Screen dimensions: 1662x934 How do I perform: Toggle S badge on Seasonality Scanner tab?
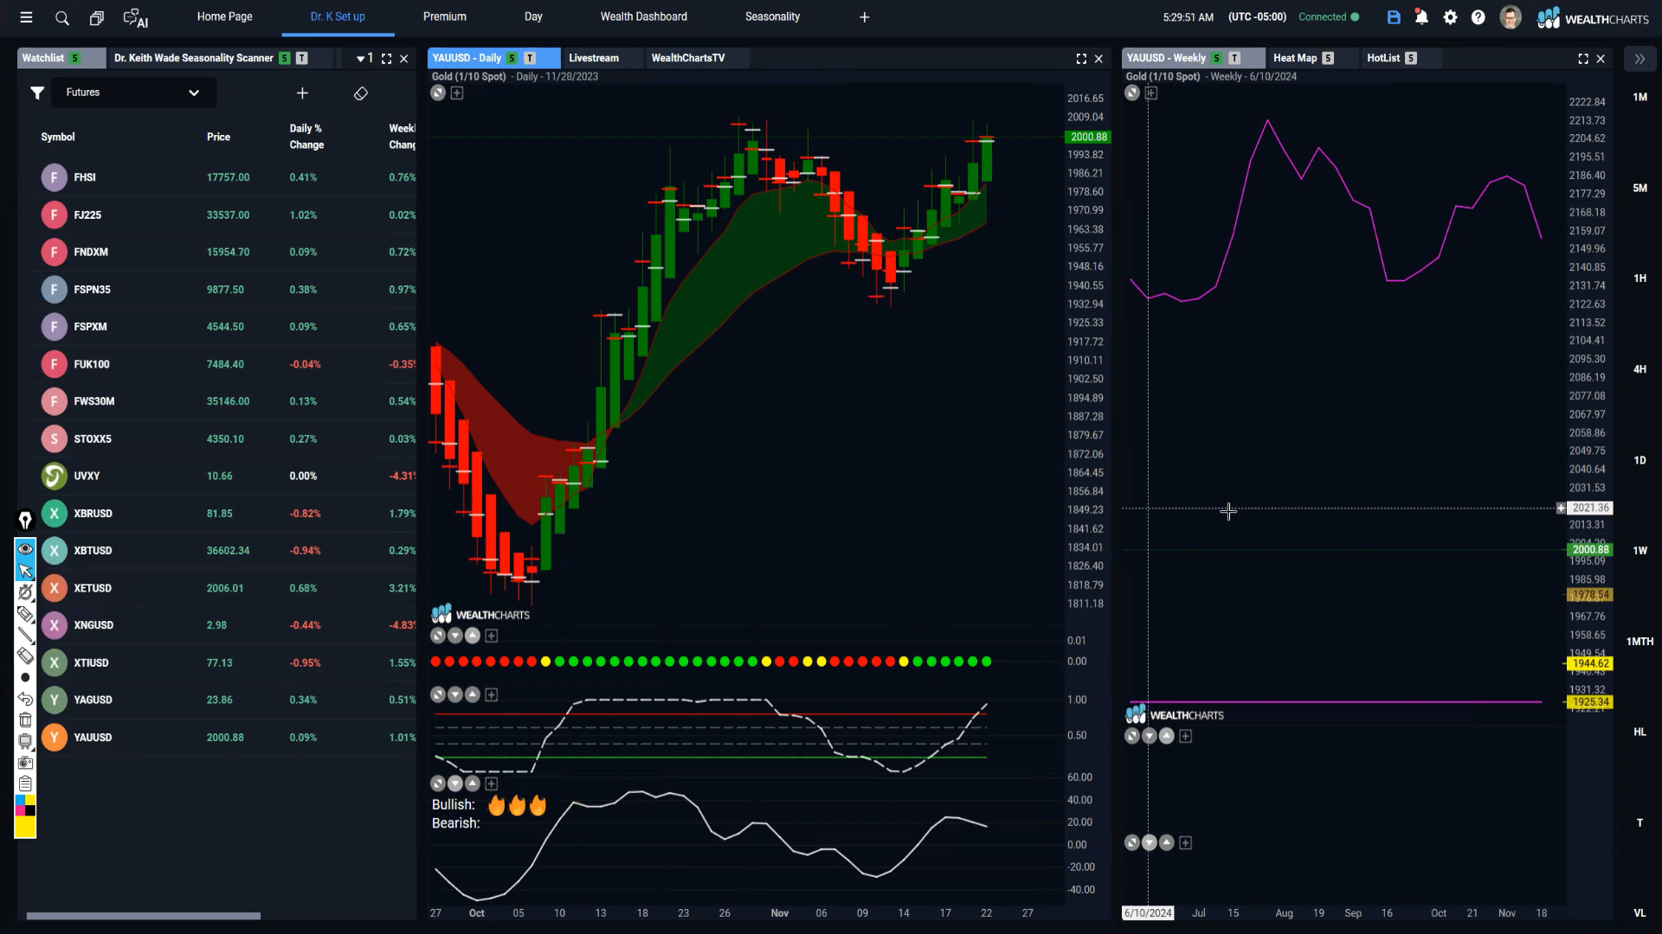(x=284, y=58)
